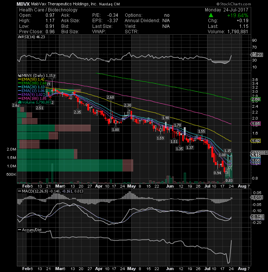Click the 'Nasdaq CM' exchange label
268x272 pixels.
(109, 4)
